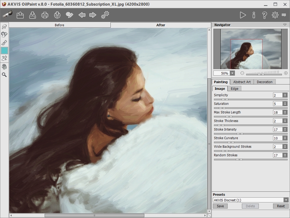Collapse the Navigator panel arrow

(x=285, y=25)
